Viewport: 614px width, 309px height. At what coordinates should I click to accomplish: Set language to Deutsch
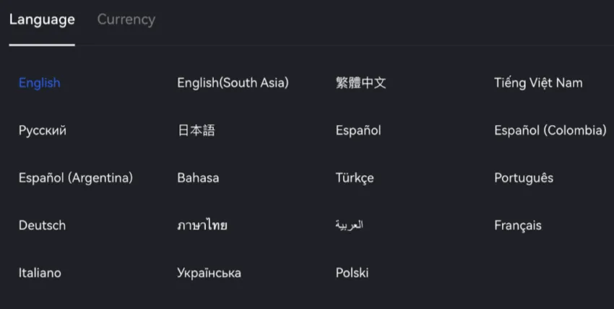click(42, 225)
